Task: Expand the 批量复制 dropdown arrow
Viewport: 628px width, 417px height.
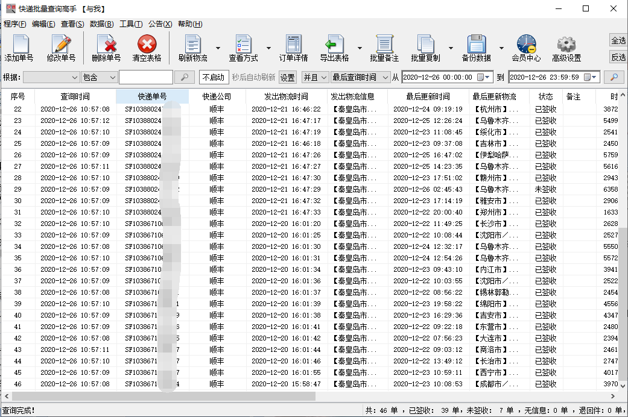Action: (x=451, y=48)
